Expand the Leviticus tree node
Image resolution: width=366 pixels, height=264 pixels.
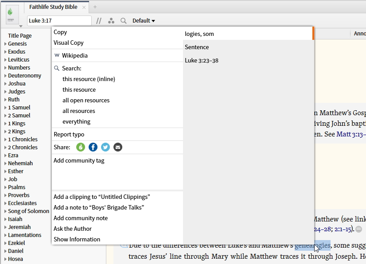(x=5, y=60)
